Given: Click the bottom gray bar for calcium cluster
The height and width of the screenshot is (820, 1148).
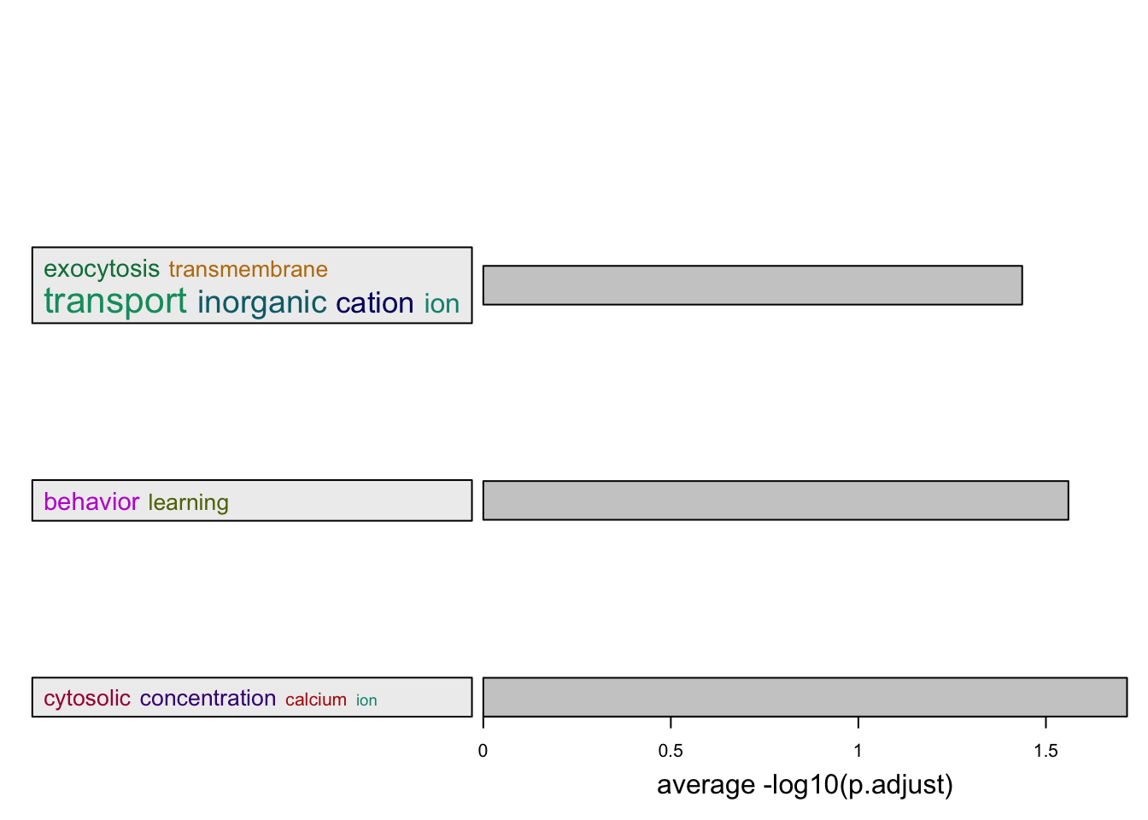Looking at the screenshot, I should click(805, 697).
